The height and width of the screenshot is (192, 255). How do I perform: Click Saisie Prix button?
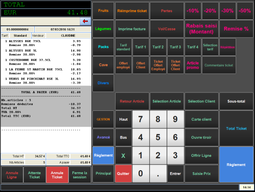pos(201,174)
